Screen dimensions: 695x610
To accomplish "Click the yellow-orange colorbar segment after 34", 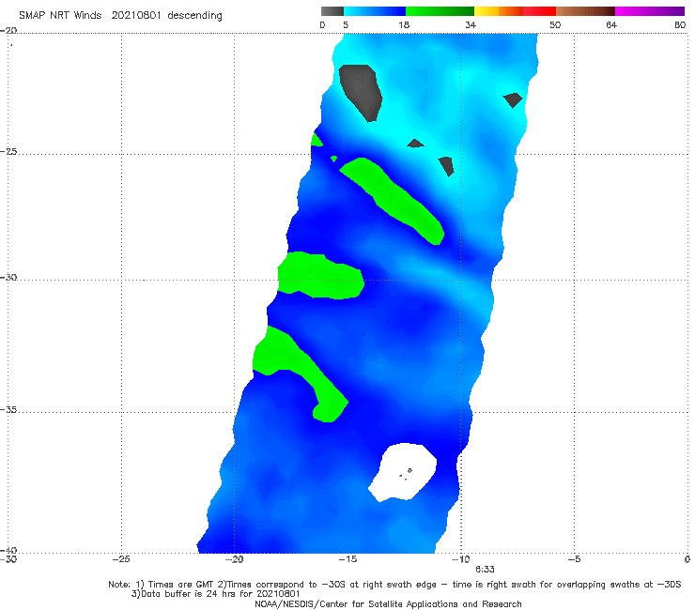I will [x=498, y=11].
